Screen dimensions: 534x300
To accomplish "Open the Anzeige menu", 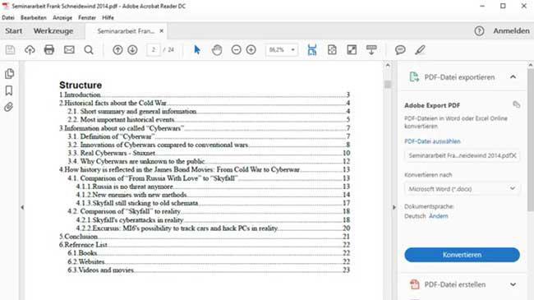I will [62, 18].
